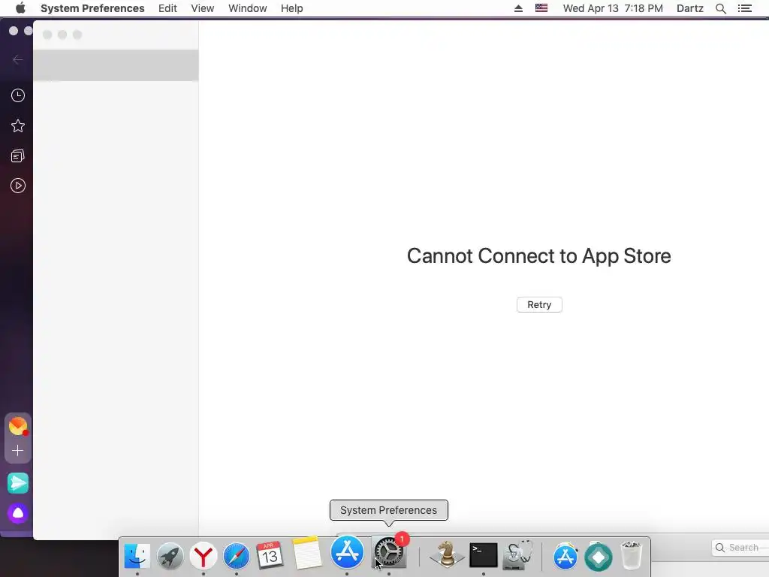The image size is (769, 577).
Task: Open the Dartz user menu
Action: (689, 8)
